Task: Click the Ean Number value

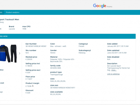Action: click(36, 46)
